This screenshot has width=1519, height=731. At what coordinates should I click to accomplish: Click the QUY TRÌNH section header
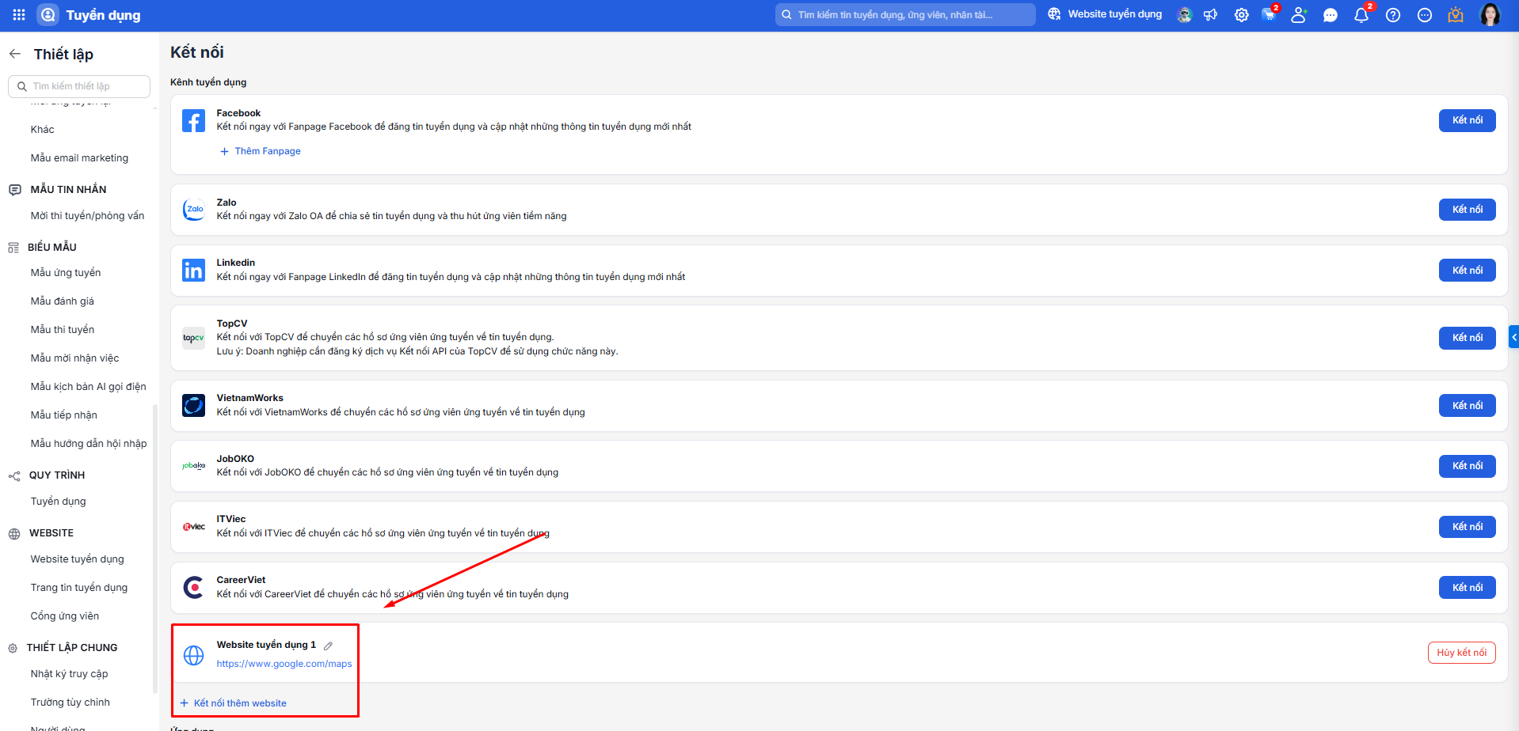tap(57, 475)
